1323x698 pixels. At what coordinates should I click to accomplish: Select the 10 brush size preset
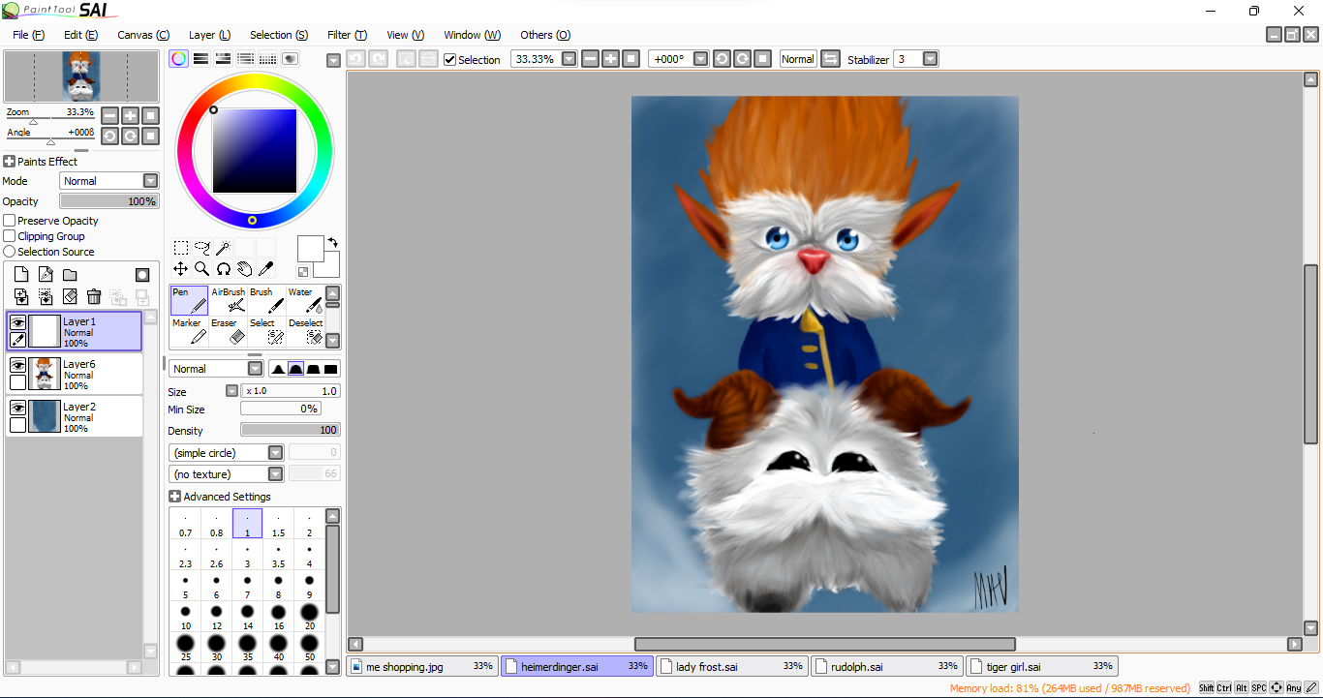click(186, 617)
